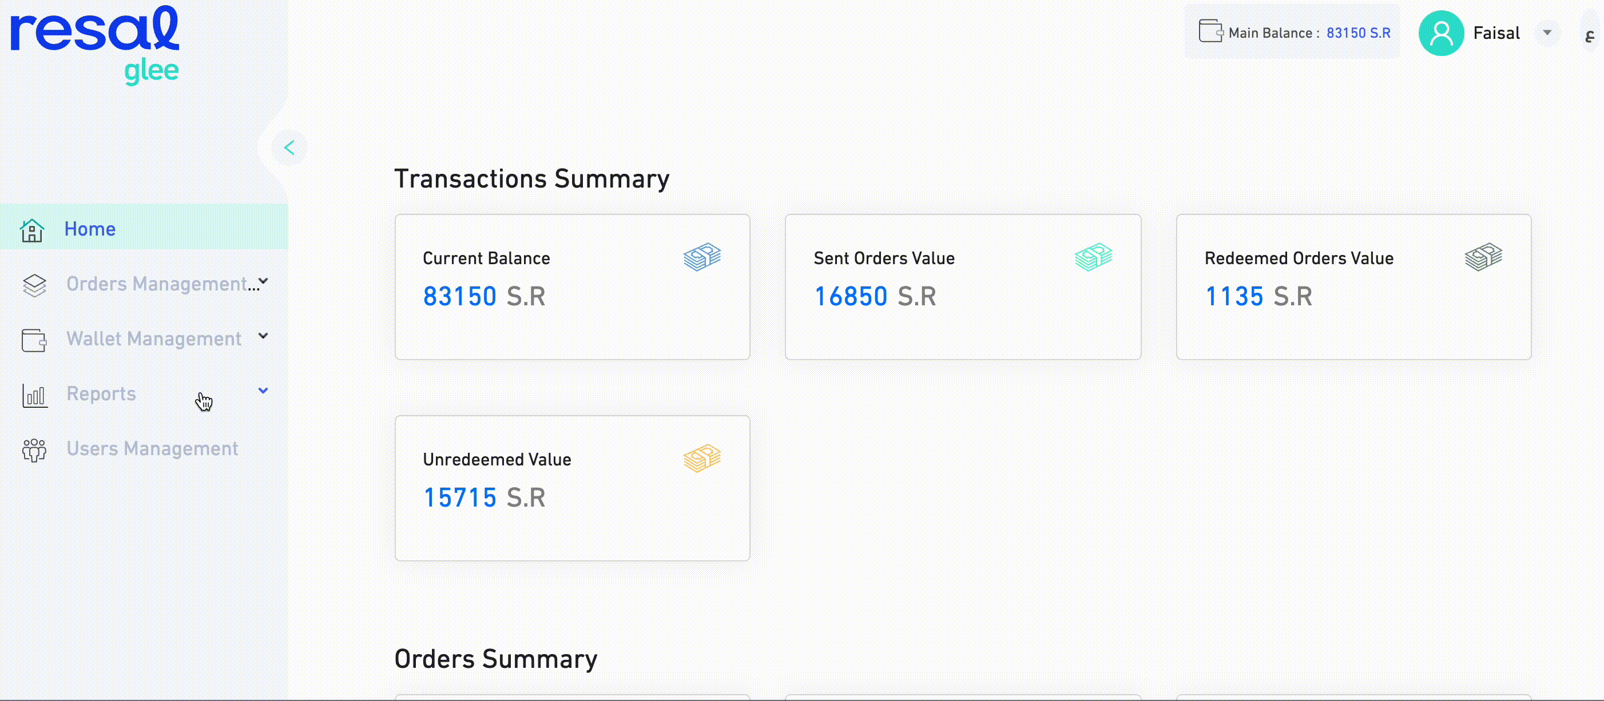
Task: Expand the Reports chevron
Action: point(263,391)
